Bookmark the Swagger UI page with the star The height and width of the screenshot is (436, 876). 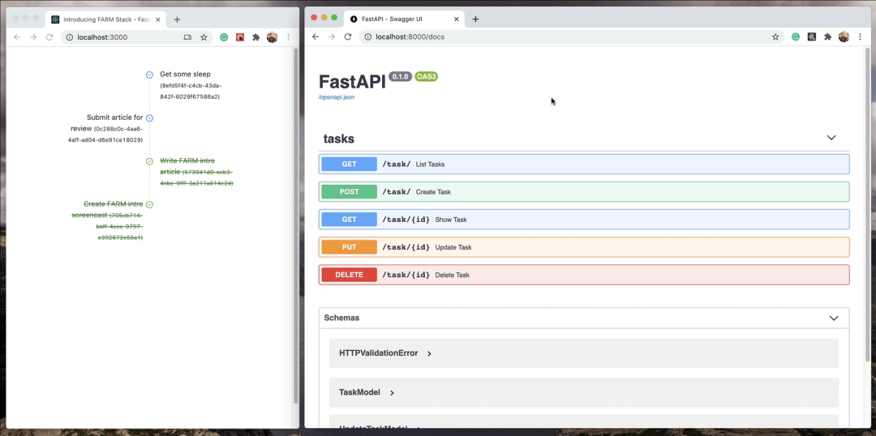pos(775,36)
